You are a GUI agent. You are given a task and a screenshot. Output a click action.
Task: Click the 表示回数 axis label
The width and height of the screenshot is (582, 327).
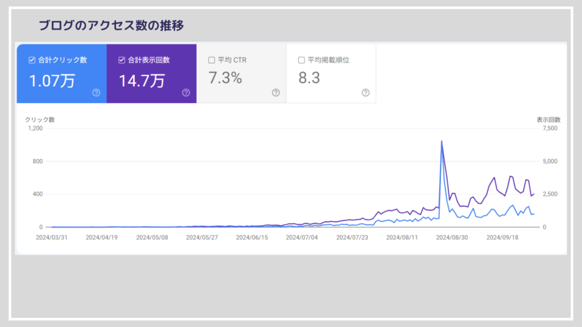coord(548,120)
